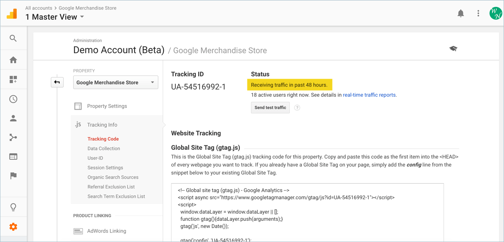This screenshot has width=504, height=242.
Task: Open notifications bell
Action: coord(460,14)
